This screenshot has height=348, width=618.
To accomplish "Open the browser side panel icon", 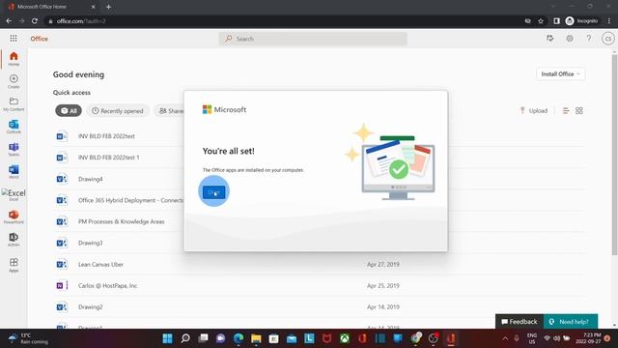I will pos(556,21).
